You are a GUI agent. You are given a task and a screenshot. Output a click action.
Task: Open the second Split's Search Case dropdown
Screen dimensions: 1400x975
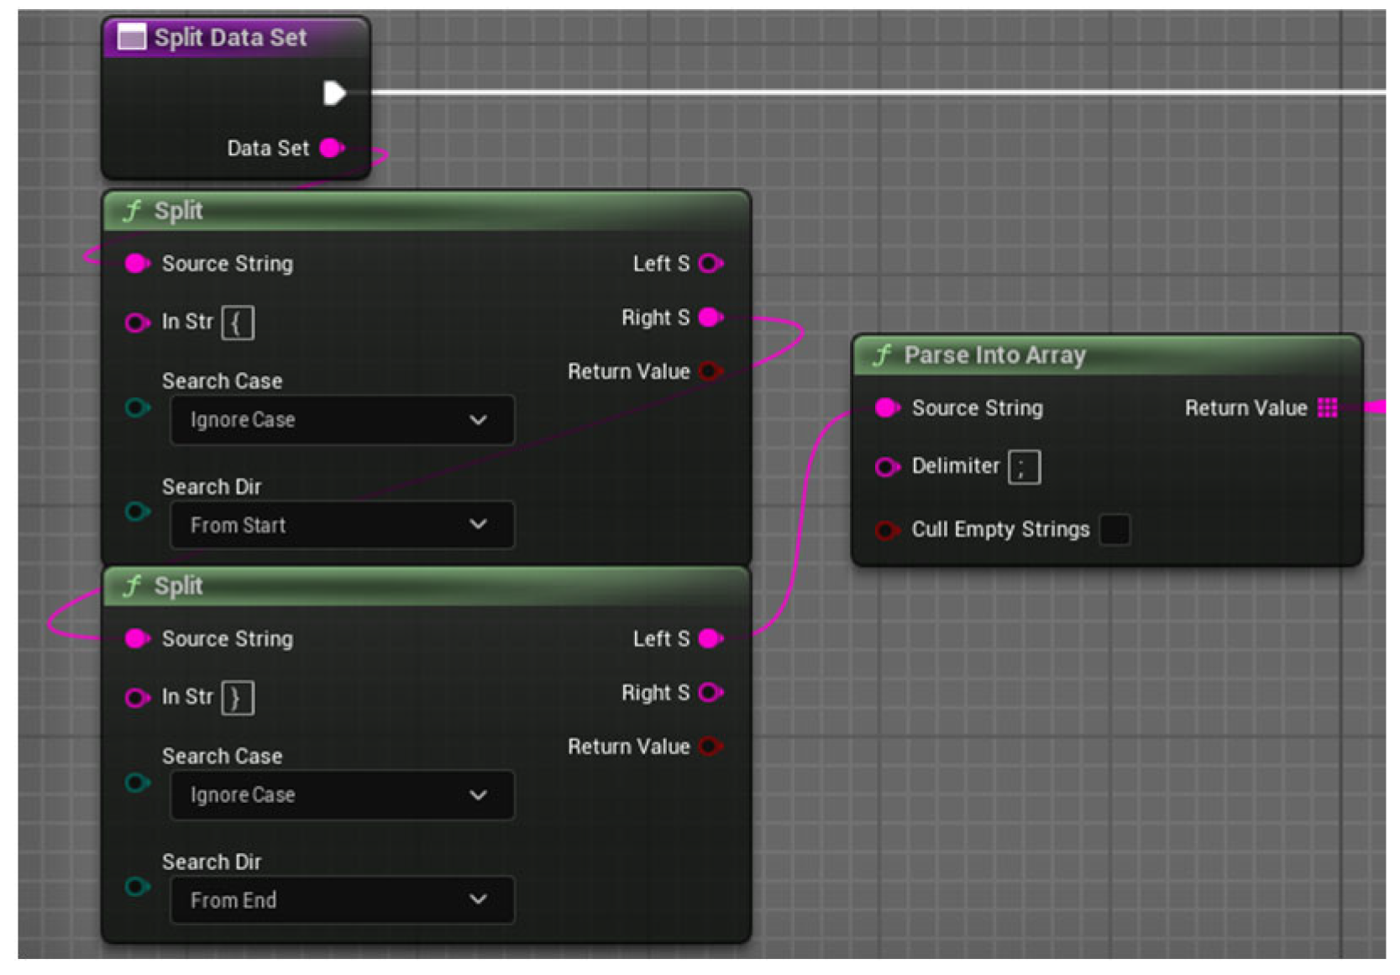coord(341,795)
